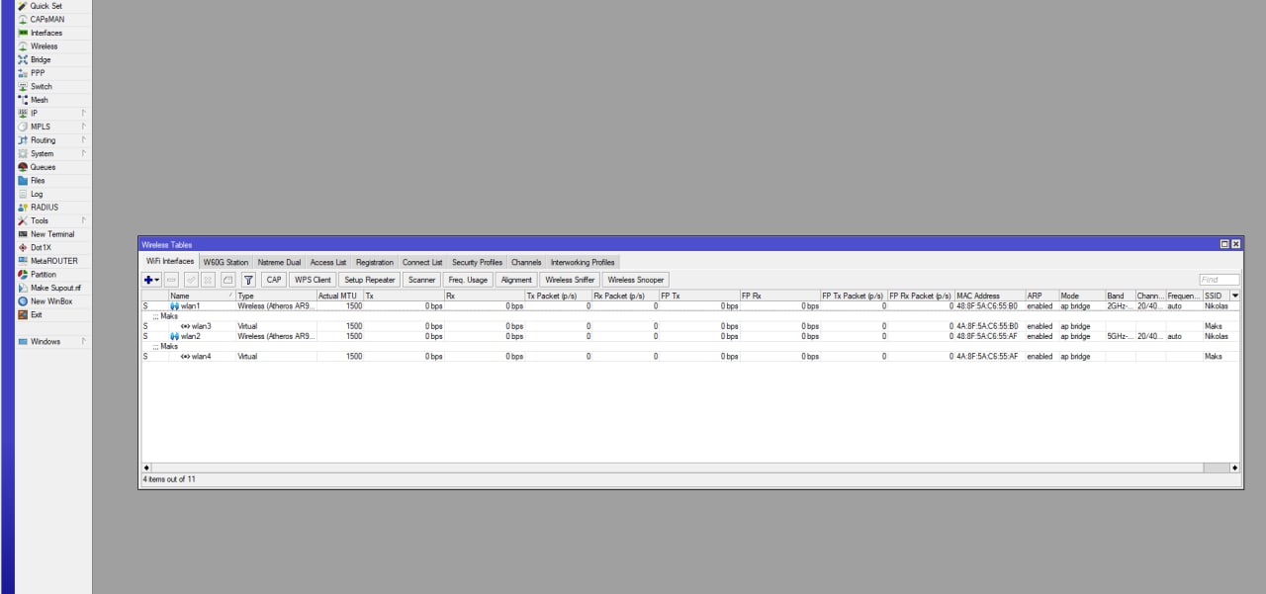Click the horizontal scrollbar left arrow
The image size is (1266, 594).
(x=147, y=467)
